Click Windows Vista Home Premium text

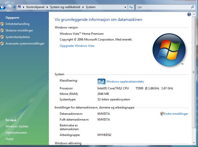point(82,34)
